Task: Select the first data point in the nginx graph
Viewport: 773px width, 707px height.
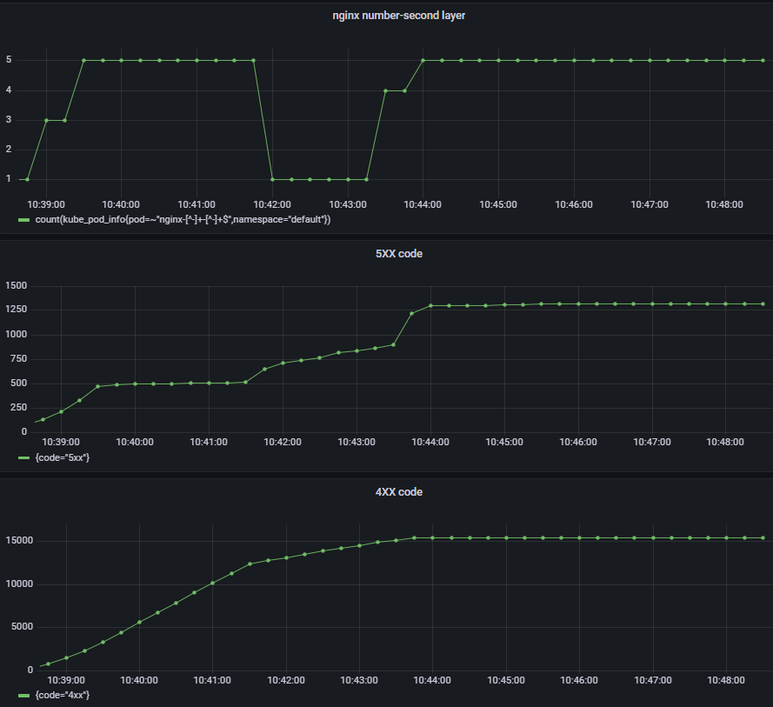Action: [x=27, y=179]
